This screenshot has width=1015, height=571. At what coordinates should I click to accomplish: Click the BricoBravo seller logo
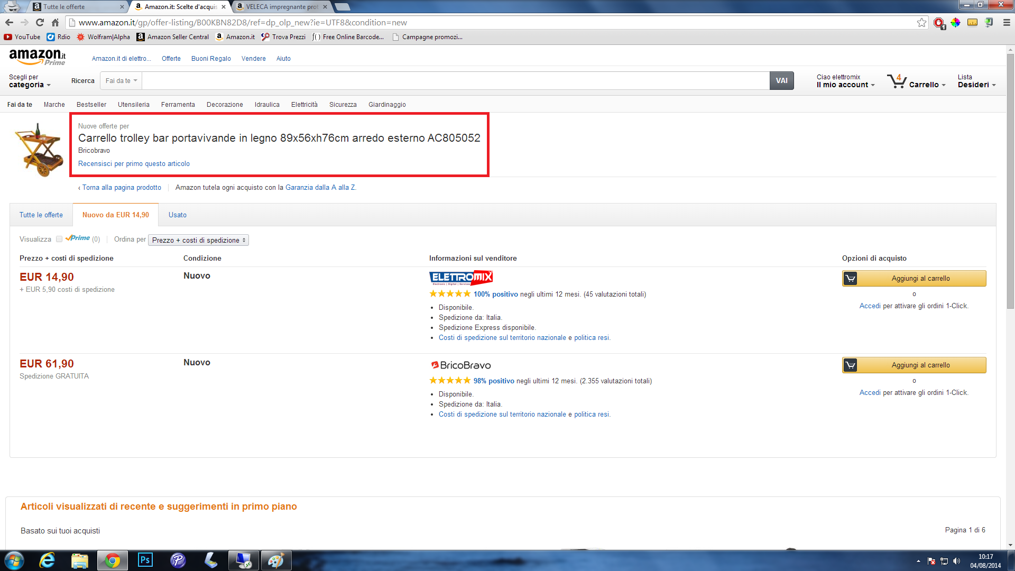(460, 365)
